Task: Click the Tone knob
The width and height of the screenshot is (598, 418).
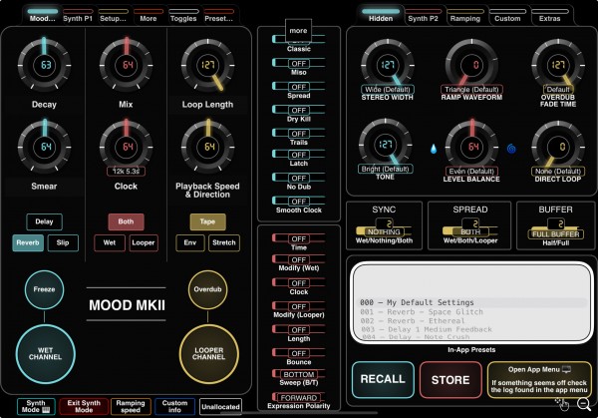Action: (x=385, y=145)
